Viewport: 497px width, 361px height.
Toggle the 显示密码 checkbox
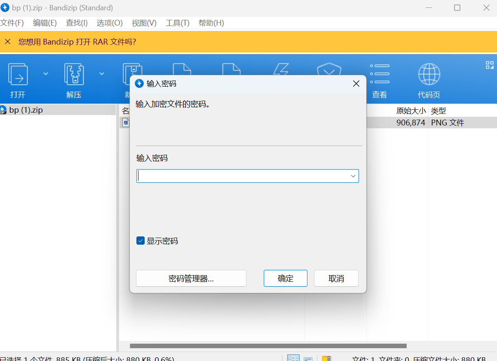(140, 241)
